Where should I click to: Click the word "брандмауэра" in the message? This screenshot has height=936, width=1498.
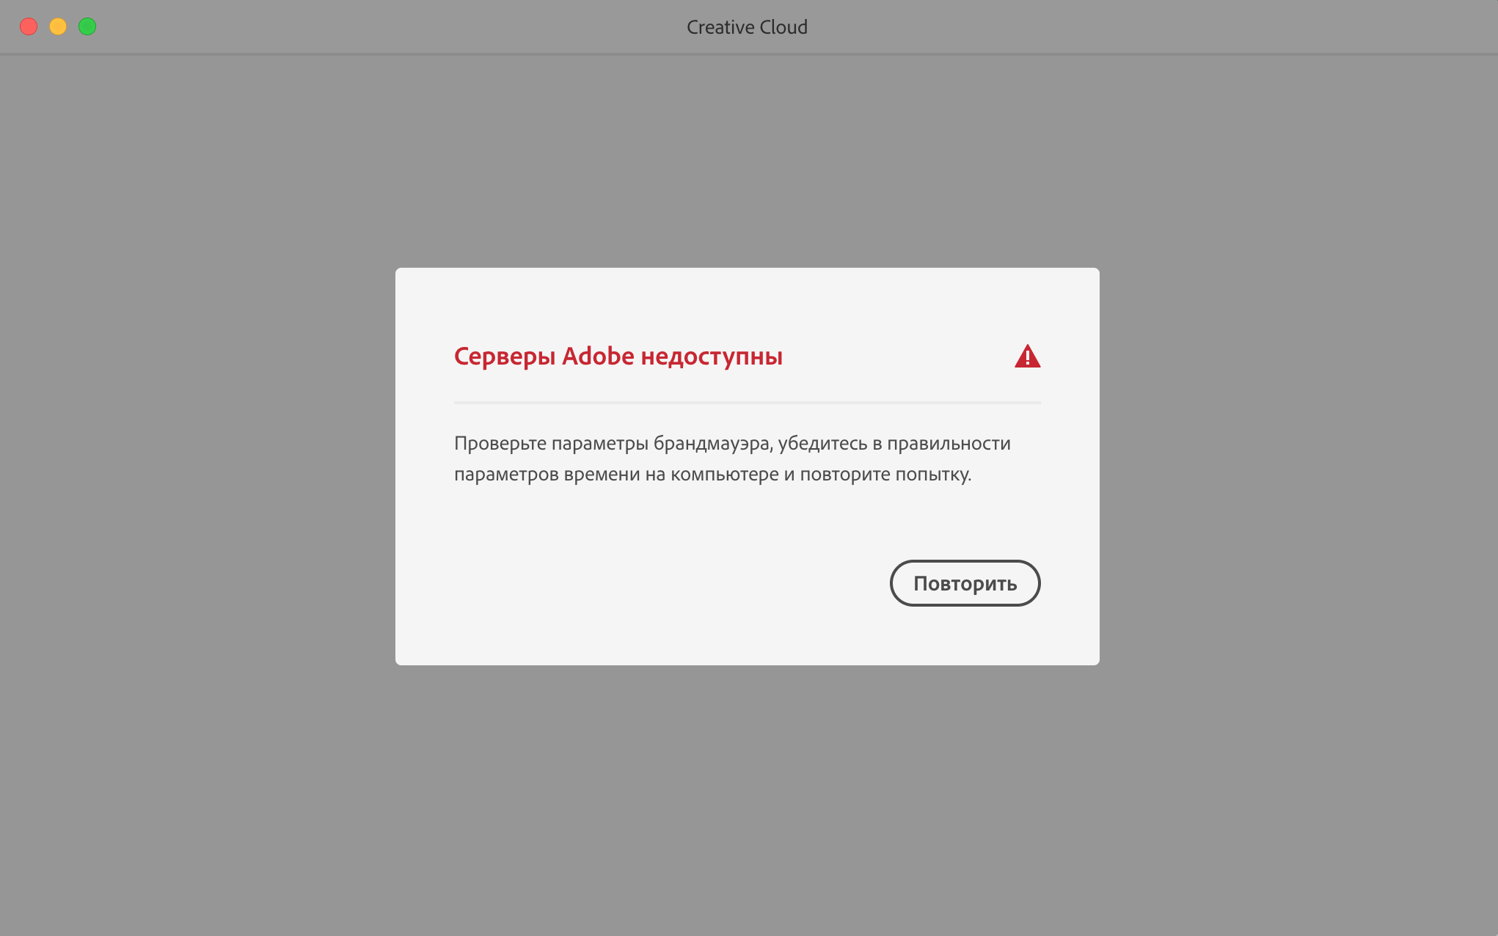coord(712,444)
